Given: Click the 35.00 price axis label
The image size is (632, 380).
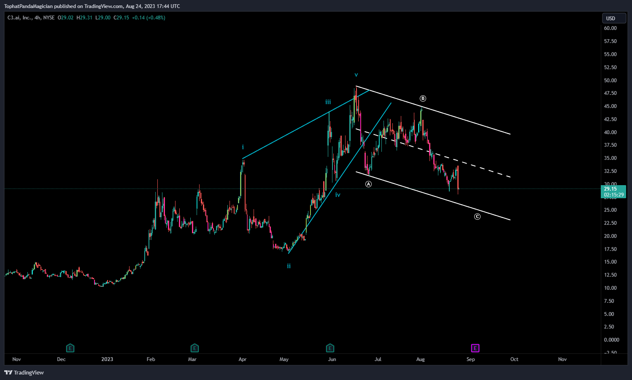Looking at the screenshot, I should point(610,158).
